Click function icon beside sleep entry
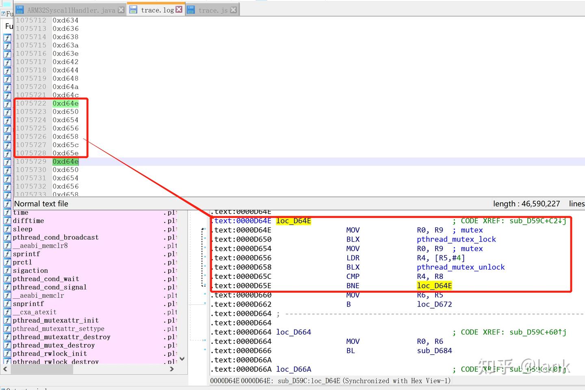This screenshot has width=585, height=390. click(7, 229)
